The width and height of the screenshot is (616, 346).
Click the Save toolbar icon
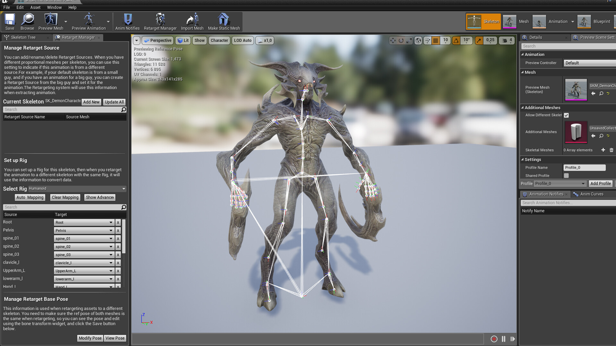point(10,21)
